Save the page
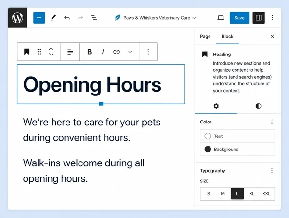This screenshot has height=218, width=289. 239,18
